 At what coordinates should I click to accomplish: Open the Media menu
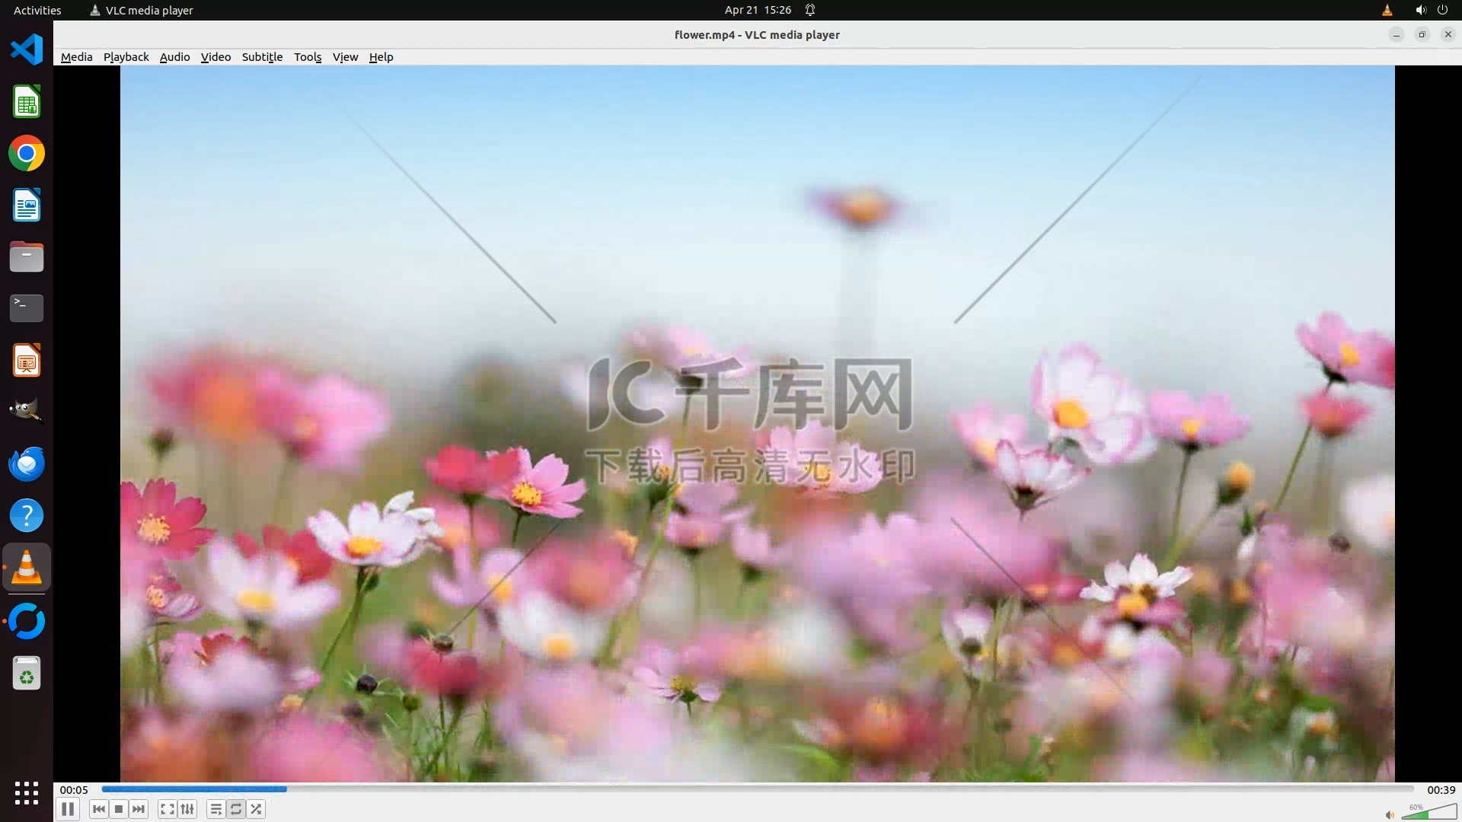[x=76, y=57]
